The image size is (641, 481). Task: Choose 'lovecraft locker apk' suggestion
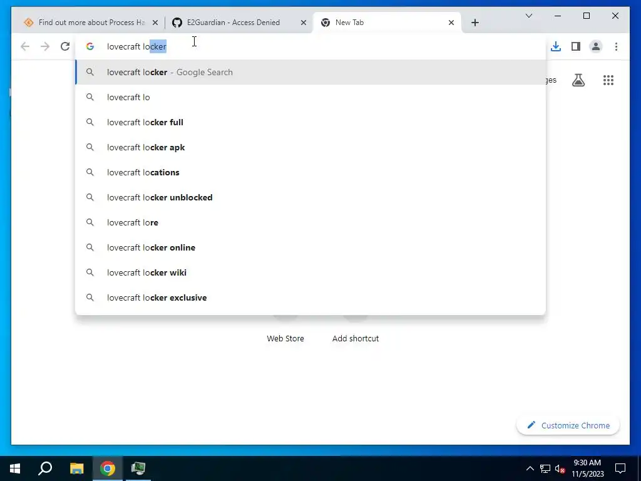click(x=310, y=147)
